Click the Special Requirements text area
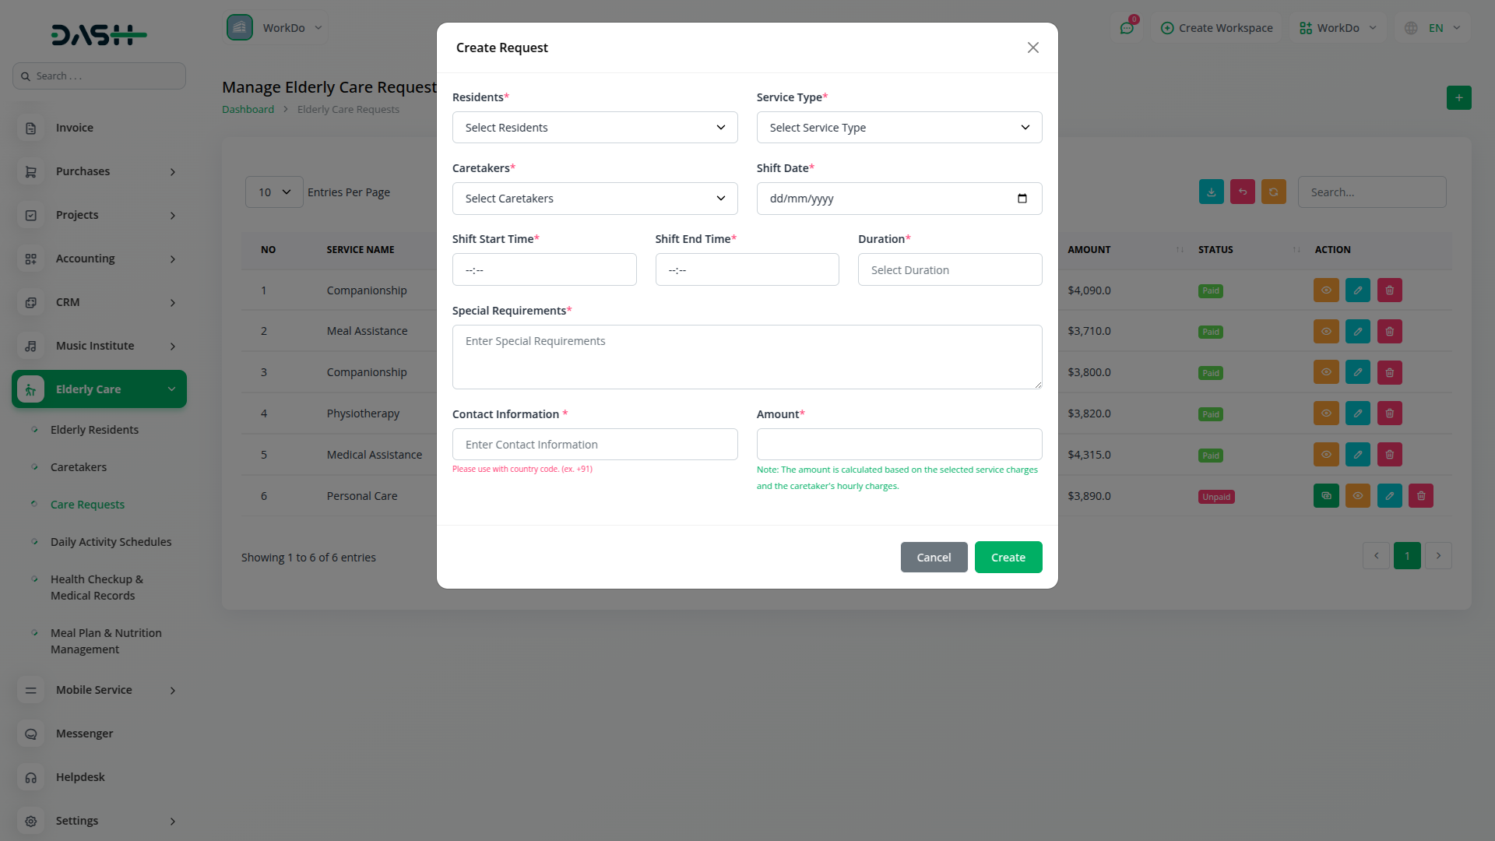1495x841 pixels. (x=746, y=357)
